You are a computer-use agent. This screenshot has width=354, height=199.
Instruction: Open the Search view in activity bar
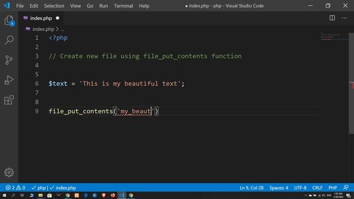(x=9, y=40)
